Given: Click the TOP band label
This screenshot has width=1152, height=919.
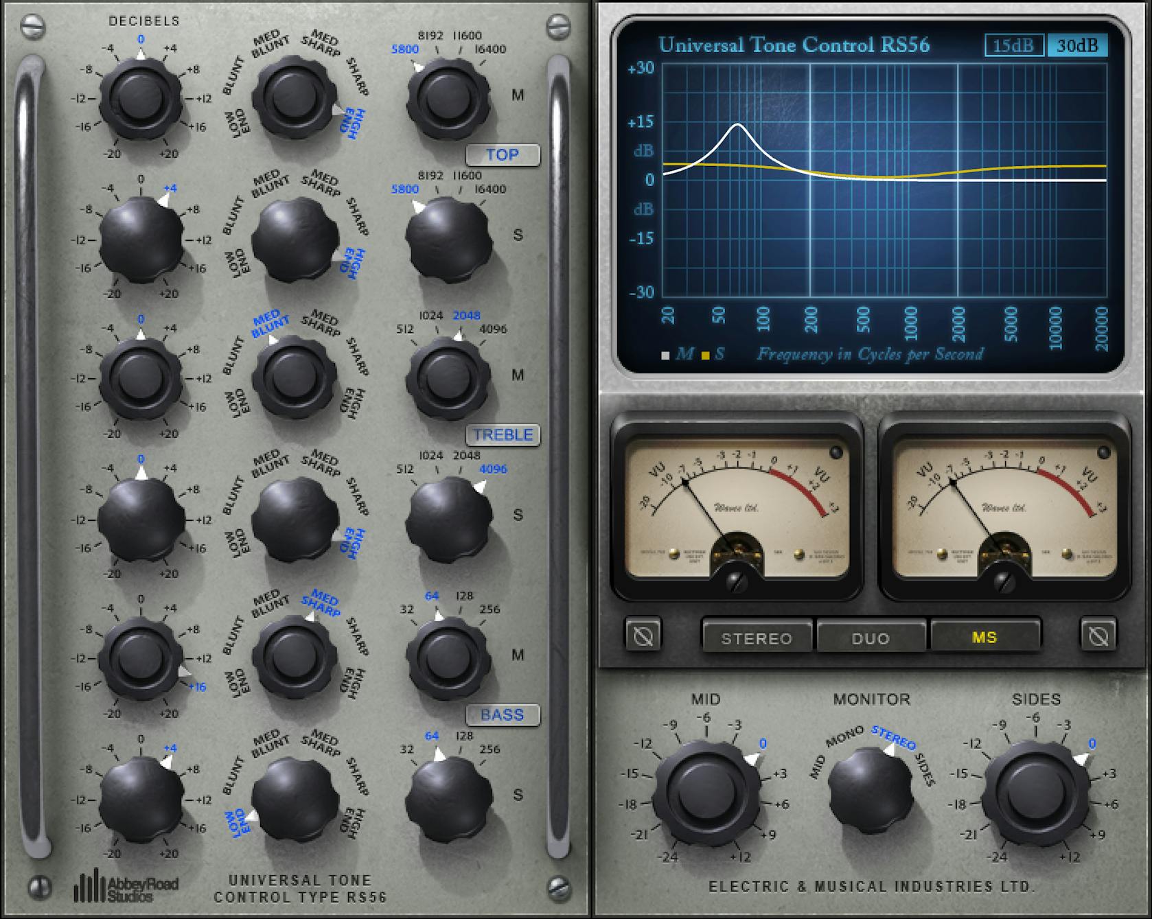Looking at the screenshot, I should click(503, 155).
